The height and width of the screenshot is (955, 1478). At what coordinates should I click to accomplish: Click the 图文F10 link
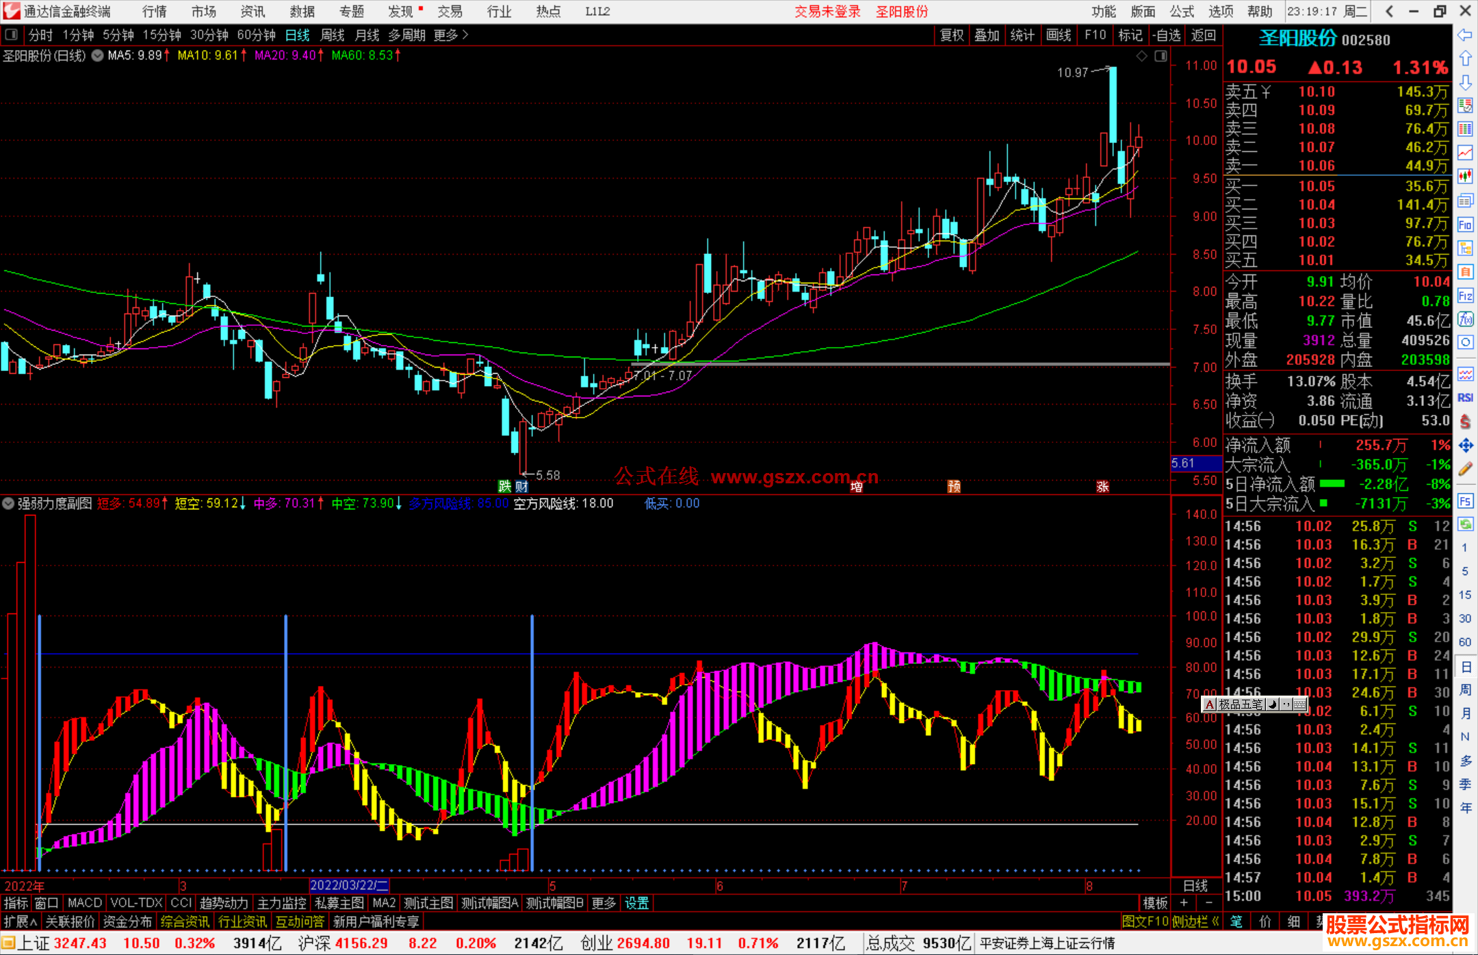pos(1145,921)
